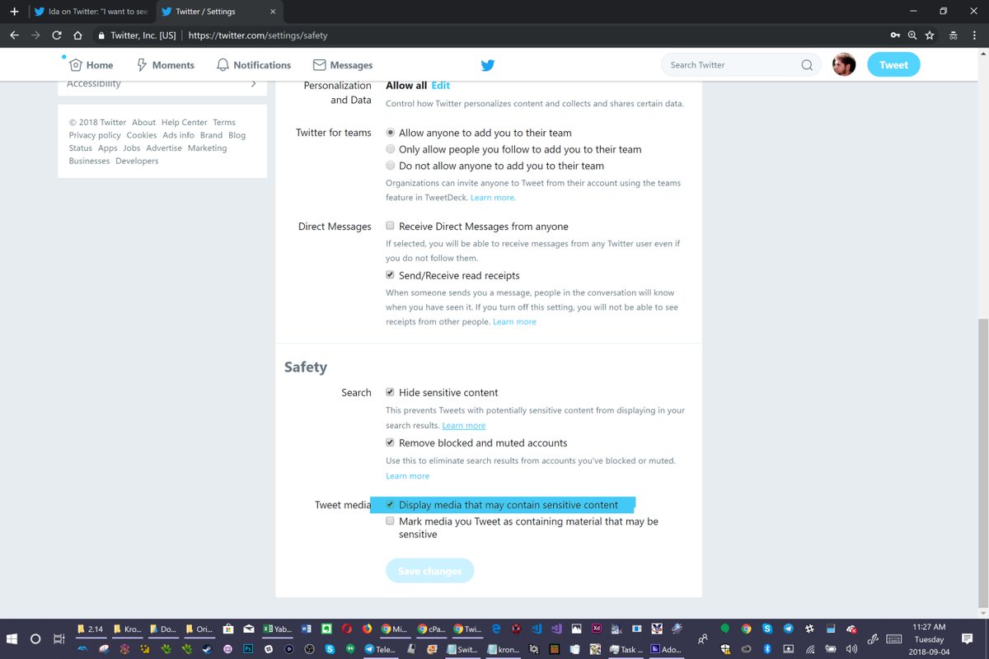
Task: Select the Twitter / Settings browser tab
Action: click(218, 12)
